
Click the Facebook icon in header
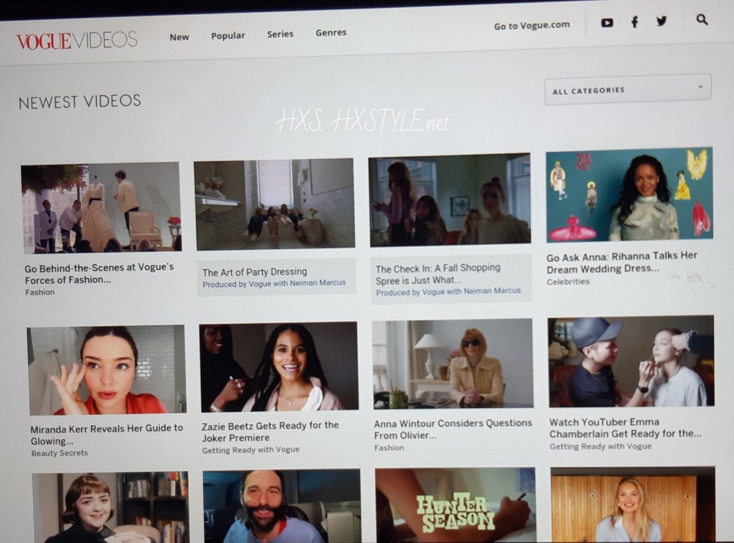click(634, 22)
